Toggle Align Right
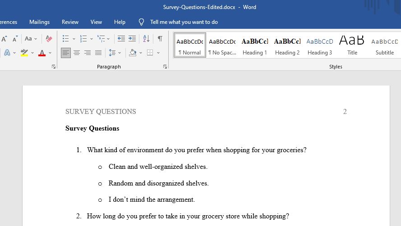 coord(88,53)
